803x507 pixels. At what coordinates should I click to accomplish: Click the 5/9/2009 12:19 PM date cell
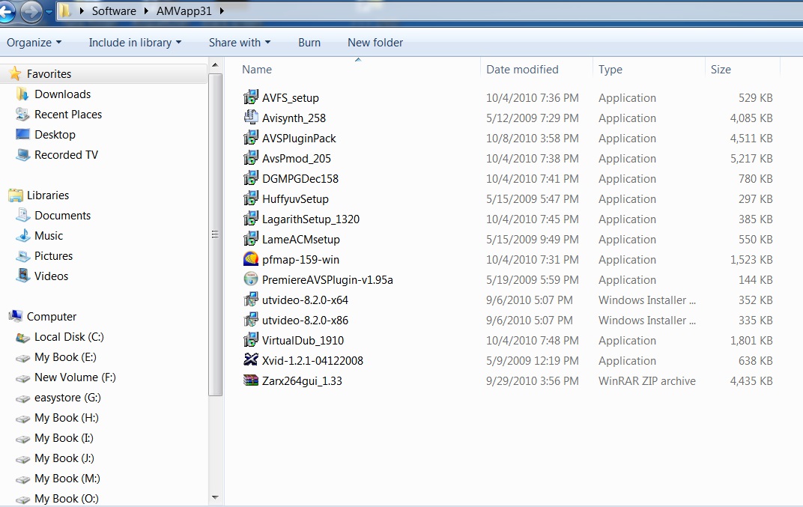532,360
